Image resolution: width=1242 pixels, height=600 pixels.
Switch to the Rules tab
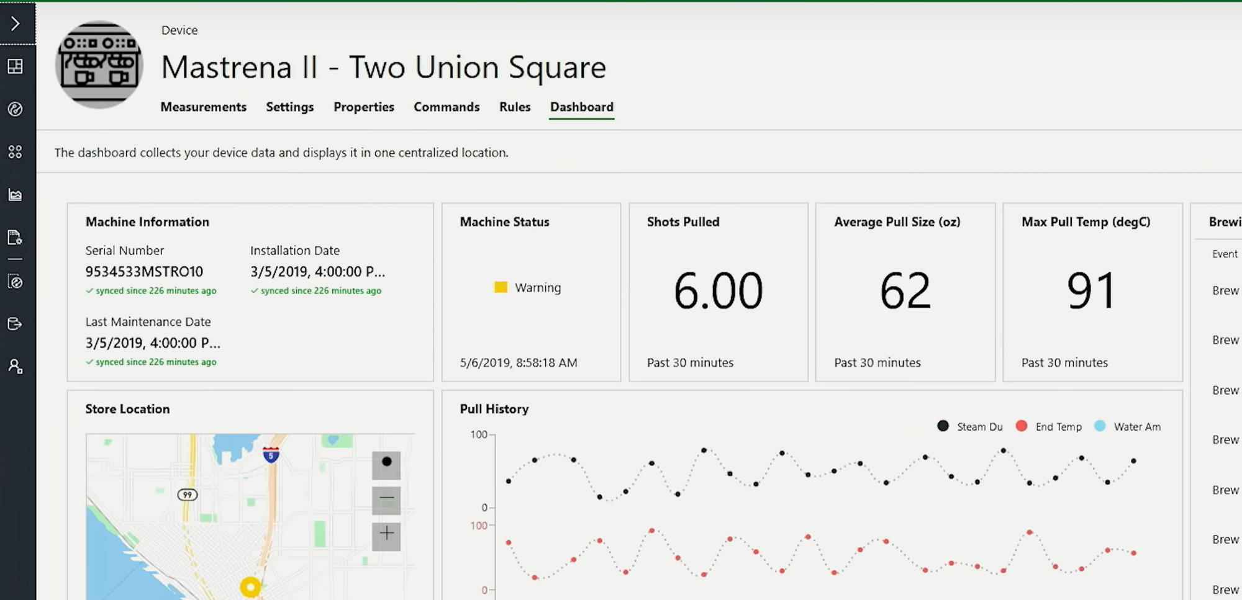coord(515,107)
